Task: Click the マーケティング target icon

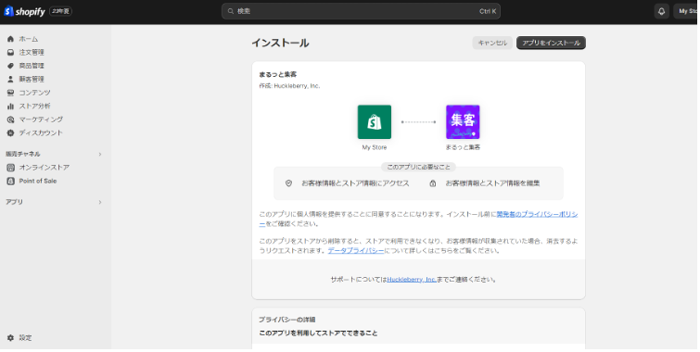Action: pos(11,119)
